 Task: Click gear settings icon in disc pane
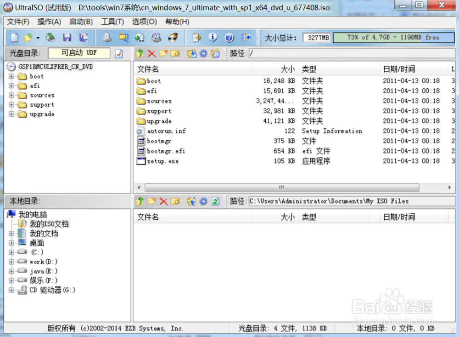pos(203,53)
